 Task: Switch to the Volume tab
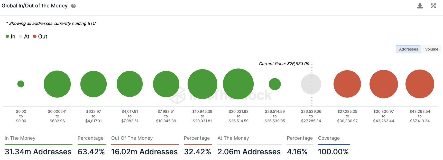coord(431,49)
